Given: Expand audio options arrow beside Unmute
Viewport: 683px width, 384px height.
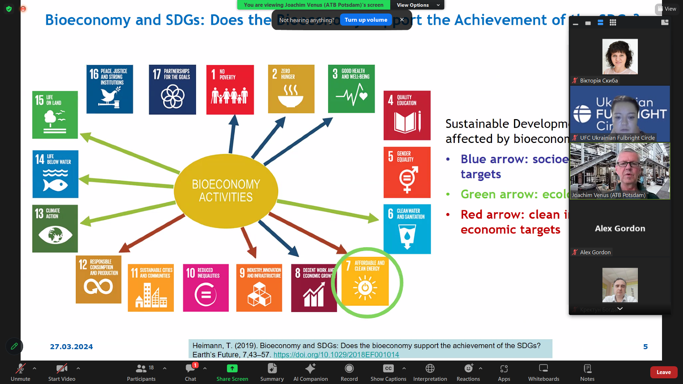Looking at the screenshot, I should tap(35, 368).
